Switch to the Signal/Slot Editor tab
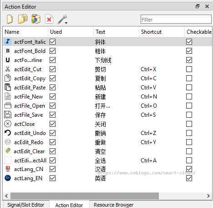 (26, 205)
